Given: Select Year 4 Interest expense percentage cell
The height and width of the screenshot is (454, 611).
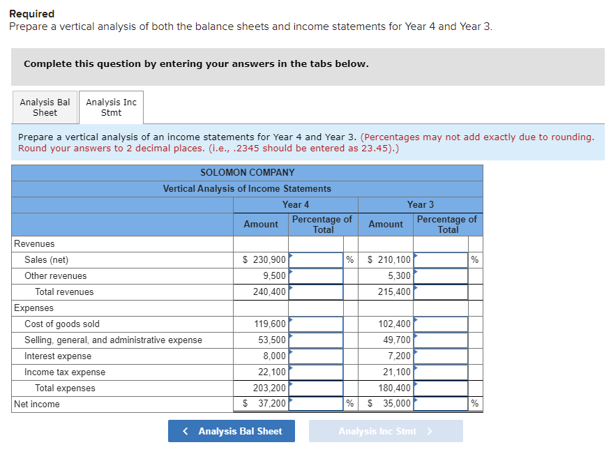Looking at the screenshot, I should (315, 356).
